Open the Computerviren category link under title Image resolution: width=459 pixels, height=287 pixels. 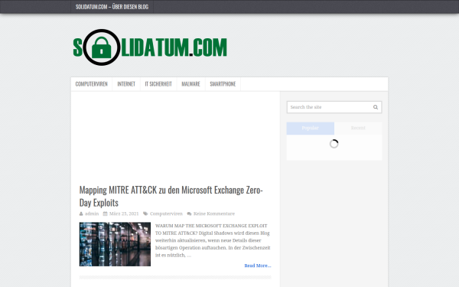pos(166,214)
